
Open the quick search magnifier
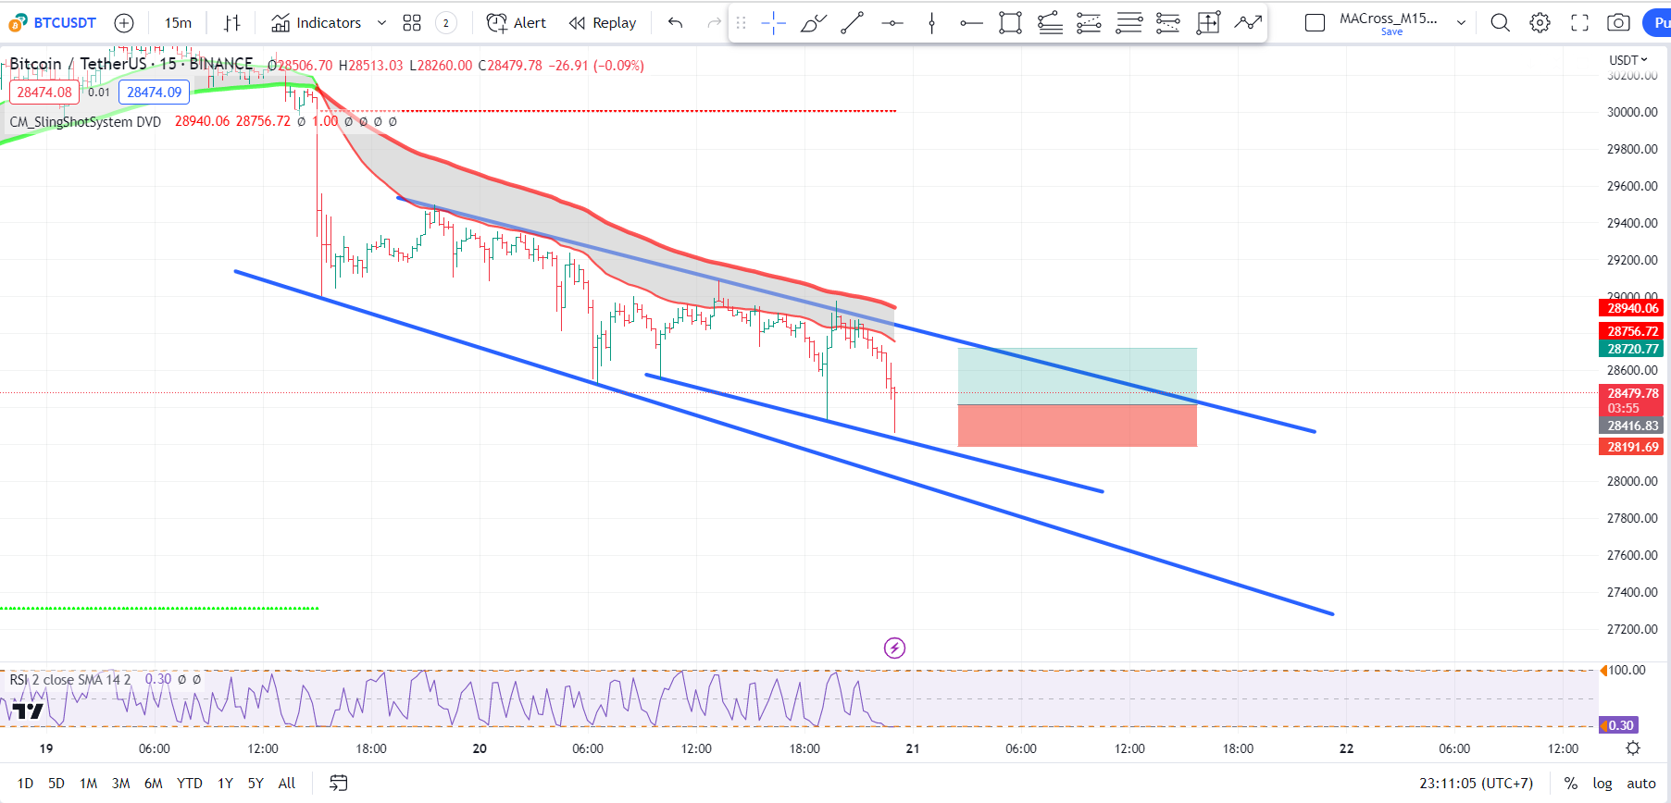coord(1501,23)
